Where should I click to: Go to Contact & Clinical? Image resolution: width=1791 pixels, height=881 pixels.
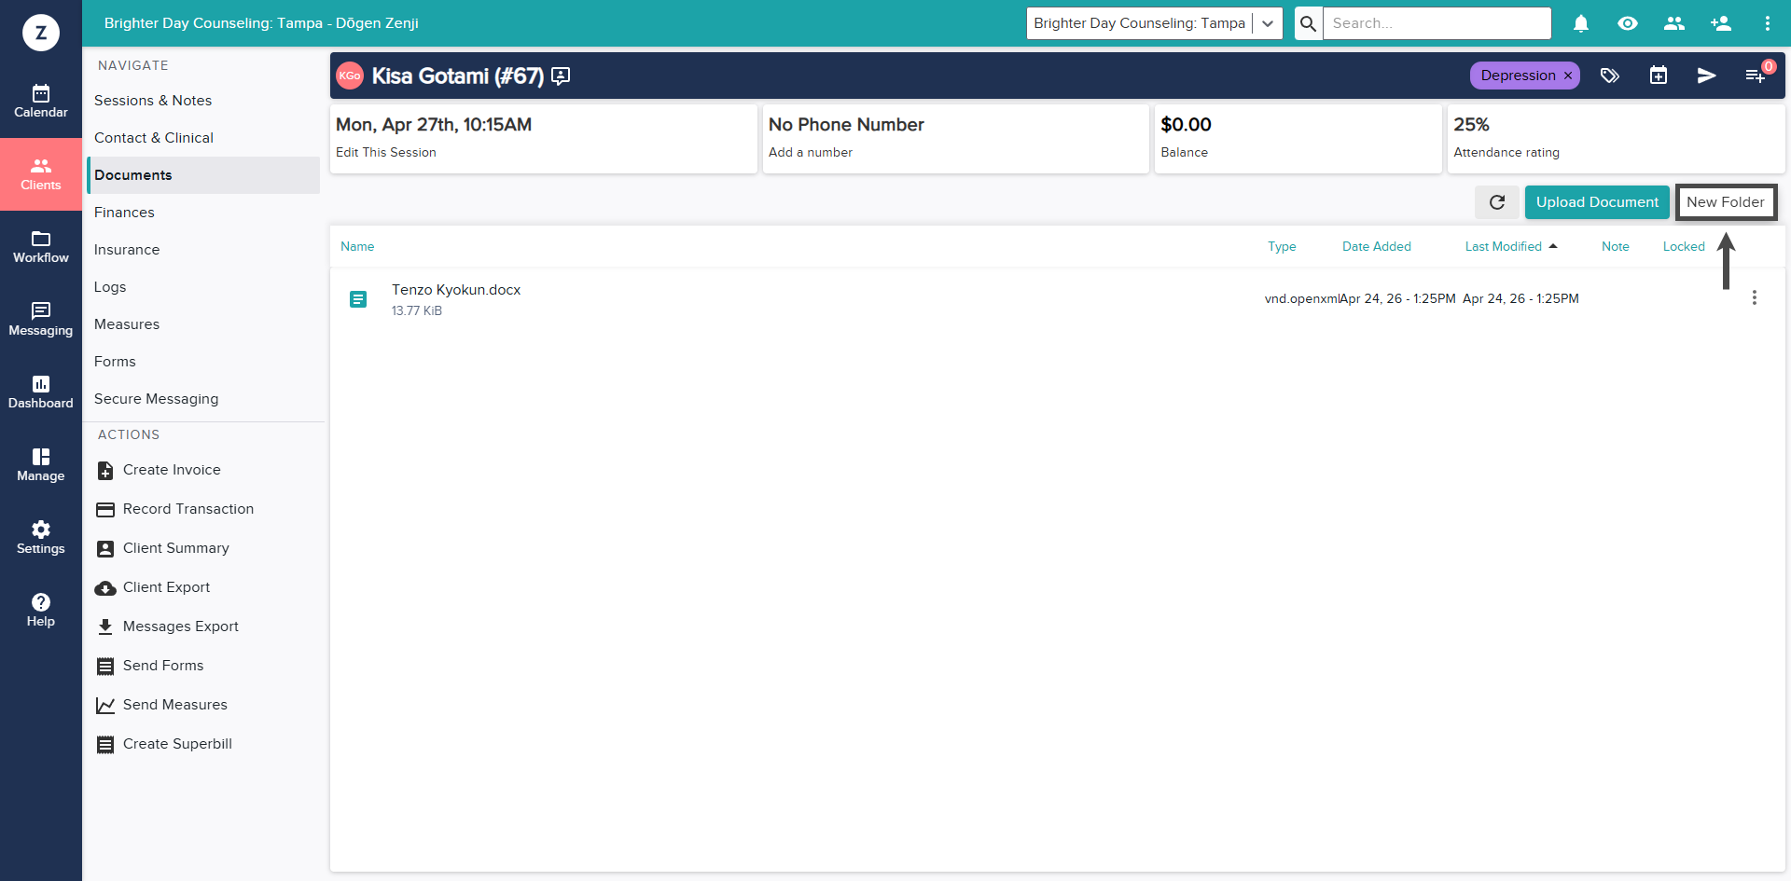coord(154,138)
